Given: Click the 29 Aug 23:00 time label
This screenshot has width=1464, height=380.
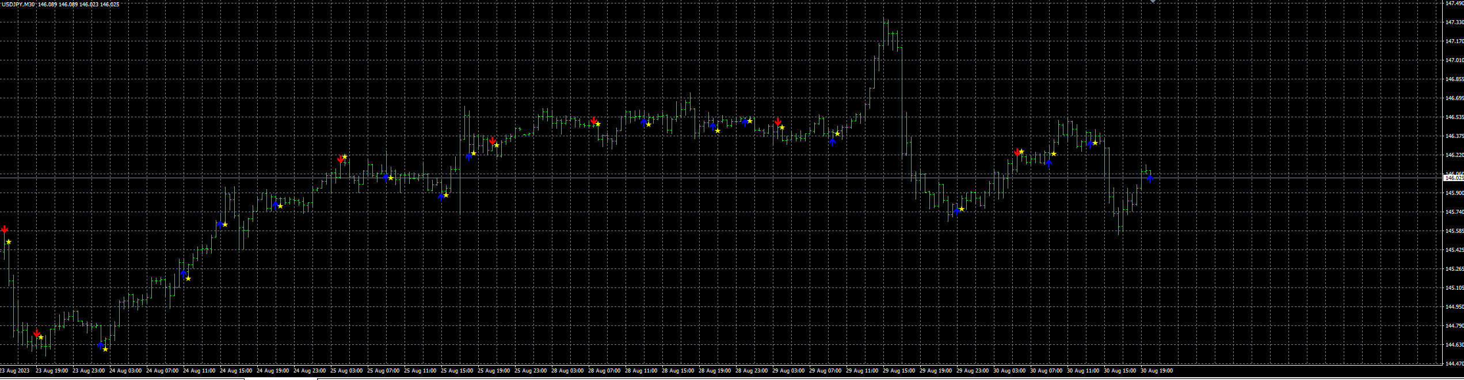Looking at the screenshot, I should [973, 371].
